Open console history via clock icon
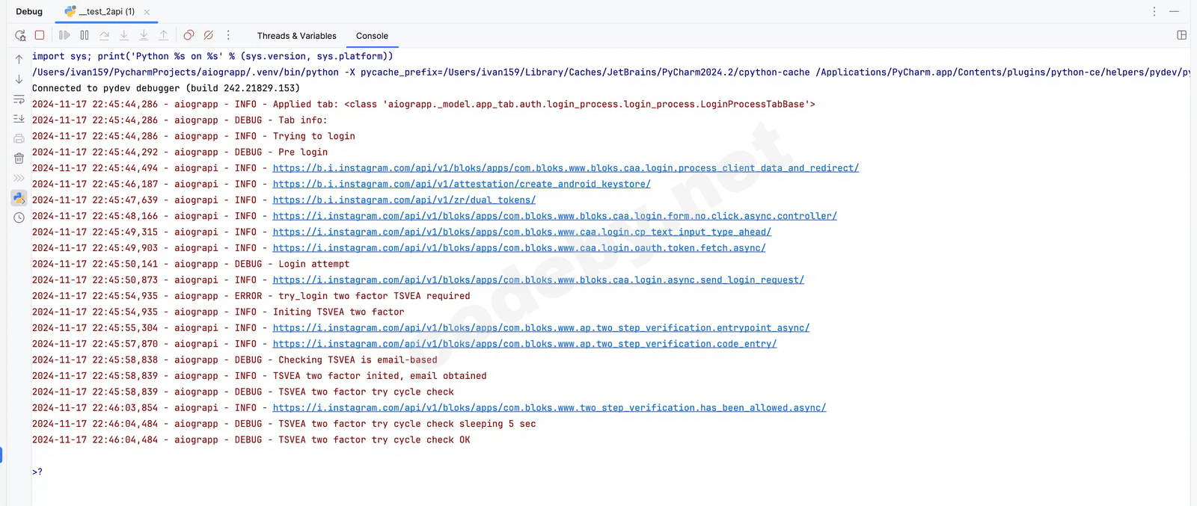 [x=19, y=218]
